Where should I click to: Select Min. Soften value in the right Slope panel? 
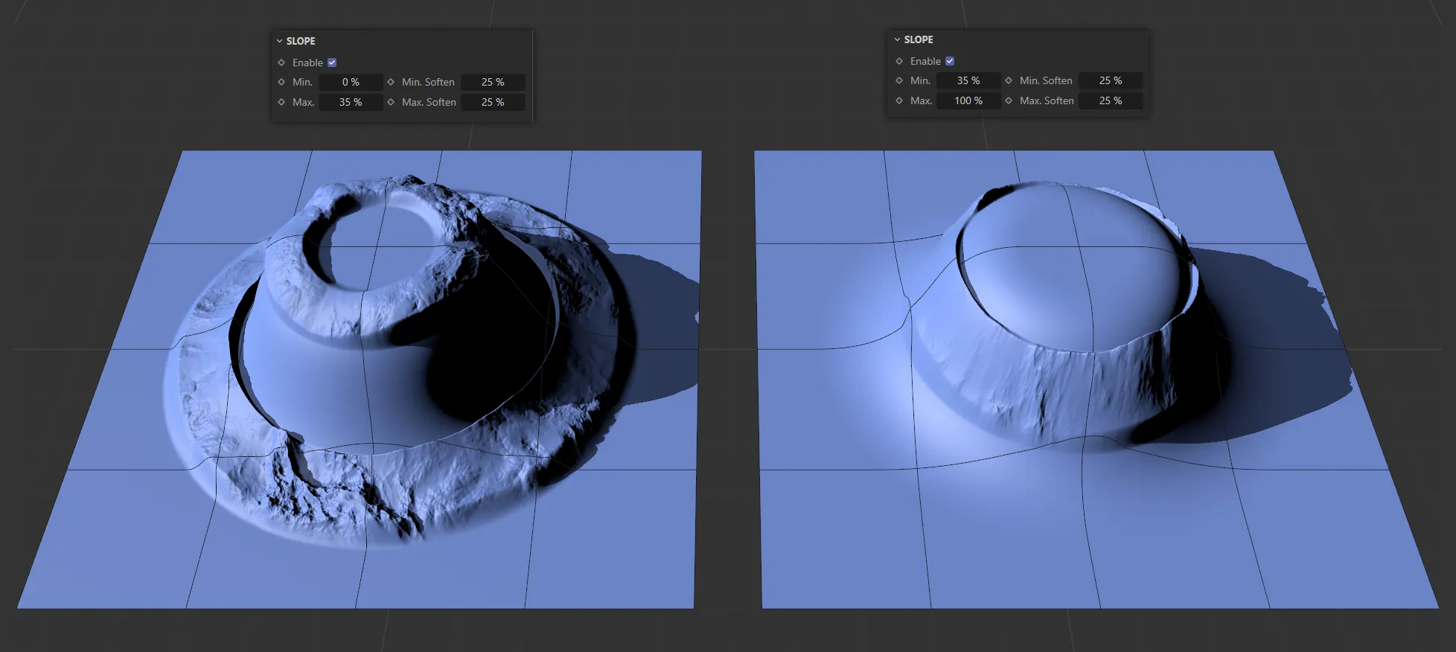(1110, 80)
